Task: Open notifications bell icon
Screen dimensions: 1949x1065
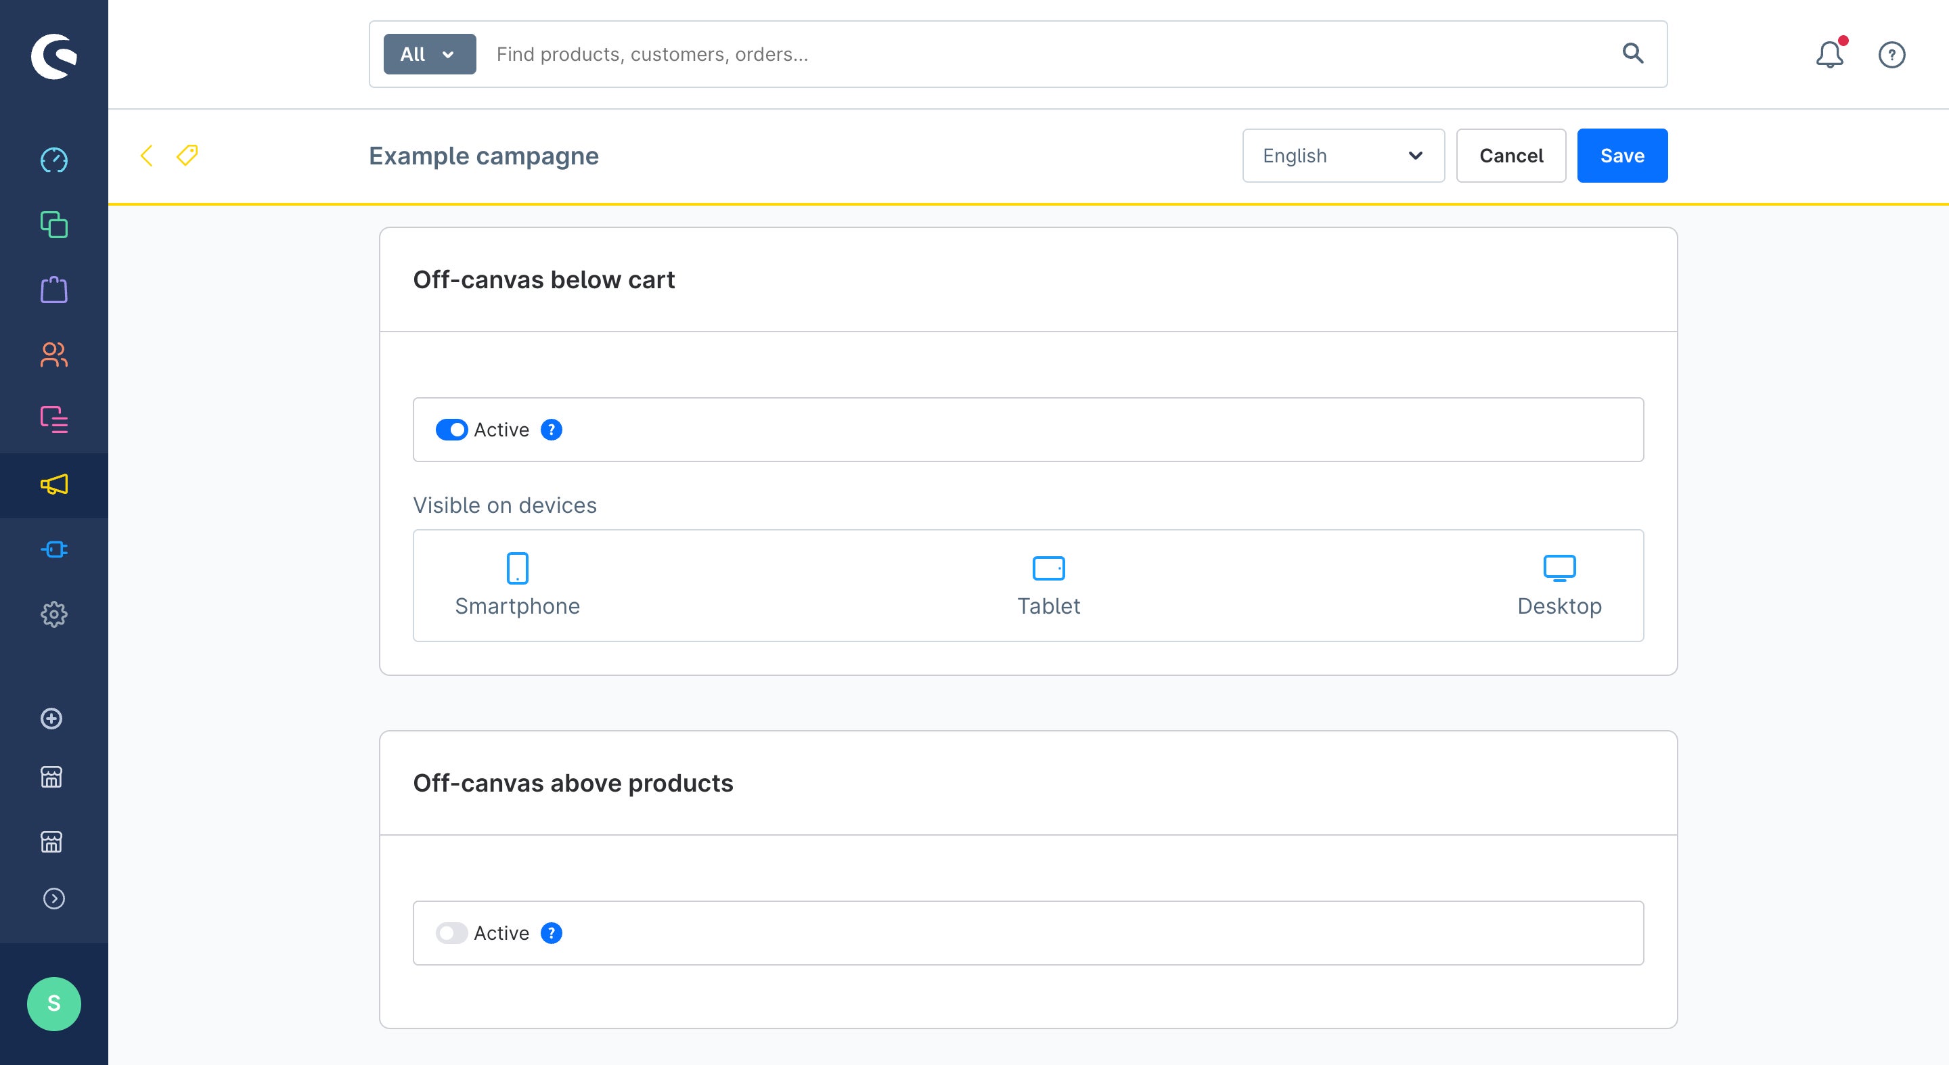Action: [1829, 54]
